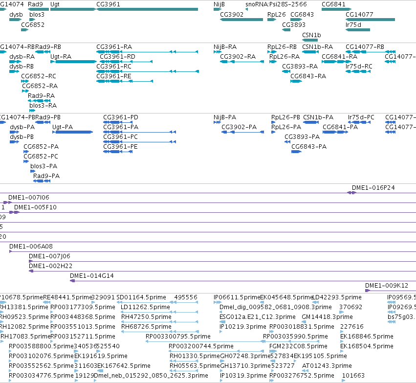Select the NijB gene label
This screenshot has height=383, width=416.
[x=219, y=4]
